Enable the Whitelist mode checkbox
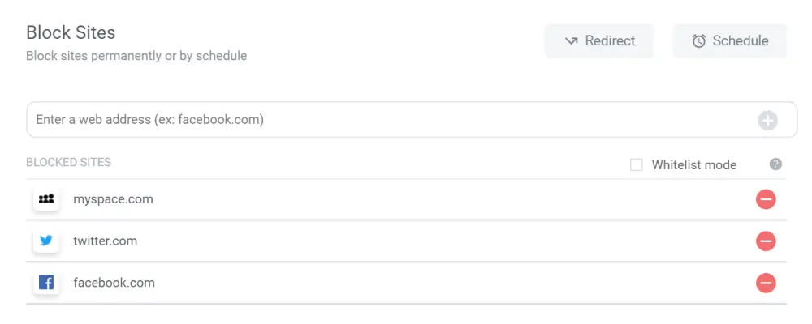This screenshot has height=324, width=812. click(637, 165)
